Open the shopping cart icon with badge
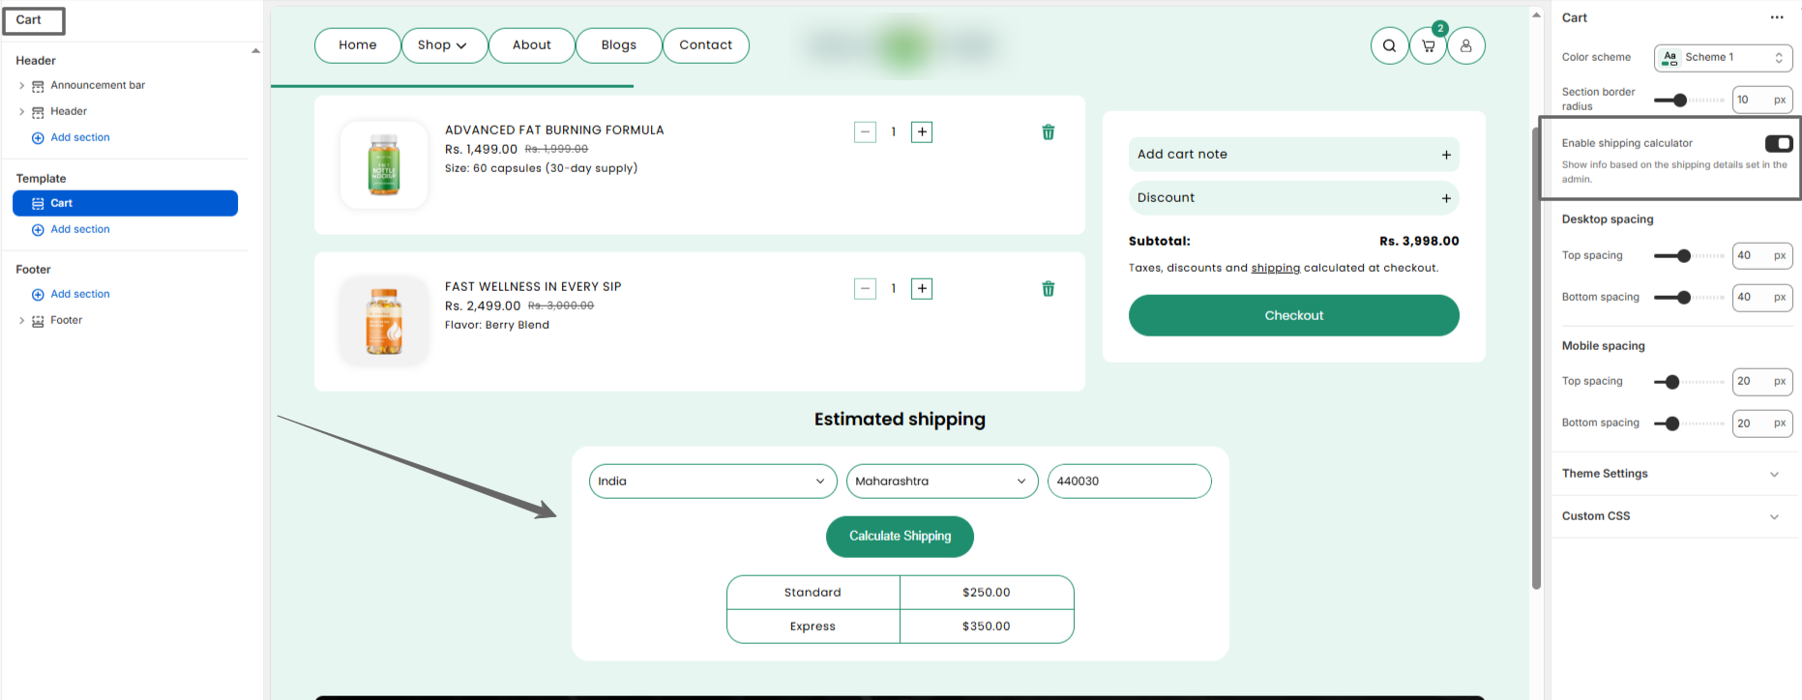Screen dimensions: 1802x700 [1428, 45]
